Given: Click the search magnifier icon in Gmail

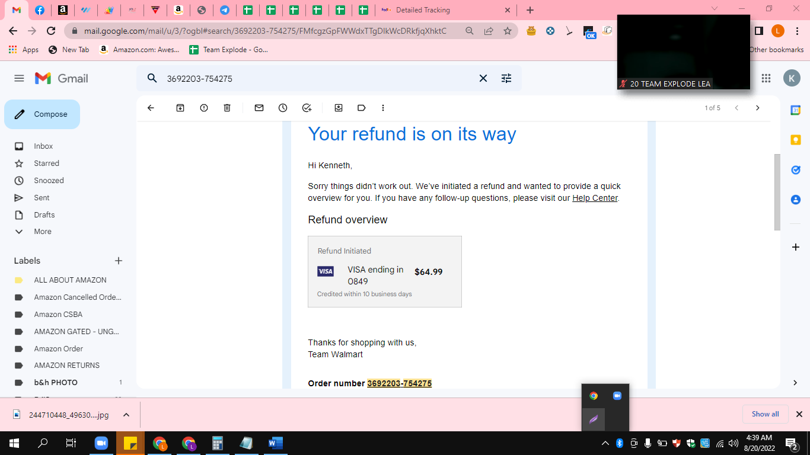Looking at the screenshot, I should tap(152, 78).
